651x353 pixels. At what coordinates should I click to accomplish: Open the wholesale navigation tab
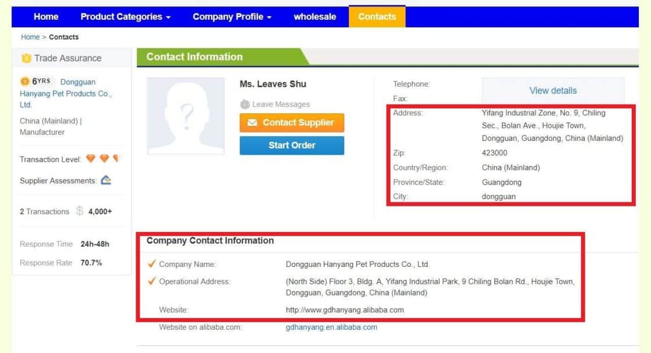[314, 17]
